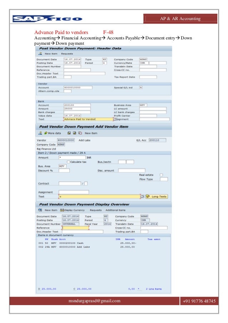Click Translatn Date field in Header Data

pos(148,67)
